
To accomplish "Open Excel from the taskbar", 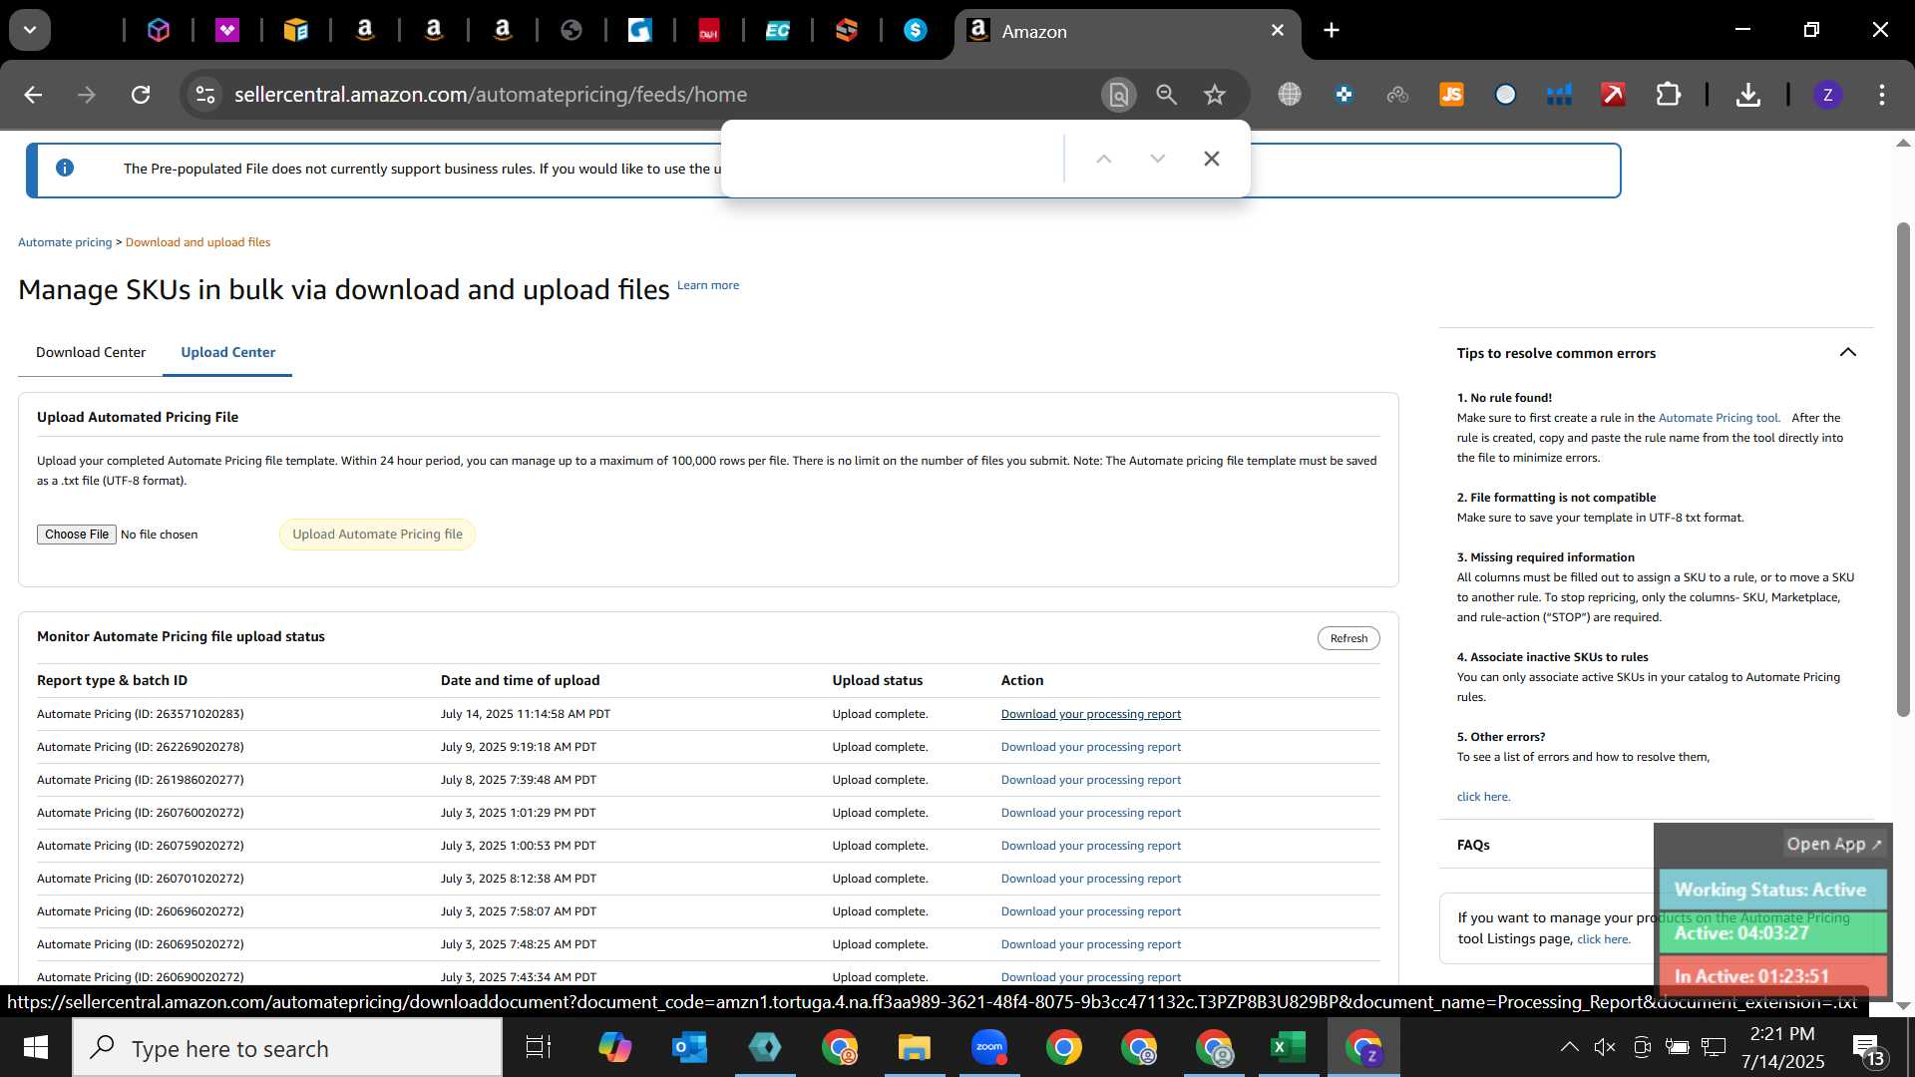I will [1287, 1047].
